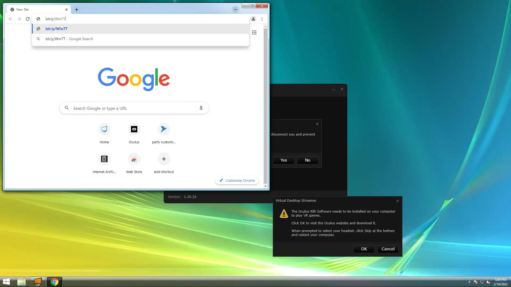The width and height of the screenshot is (511, 287).
Task: Click Customize Chrome button
Action: point(237,181)
